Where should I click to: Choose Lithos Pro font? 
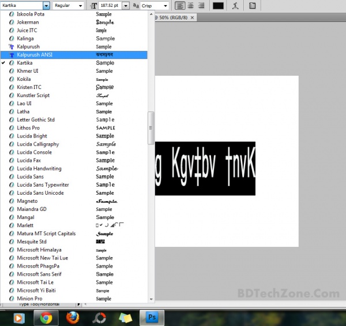click(x=74, y=128)
